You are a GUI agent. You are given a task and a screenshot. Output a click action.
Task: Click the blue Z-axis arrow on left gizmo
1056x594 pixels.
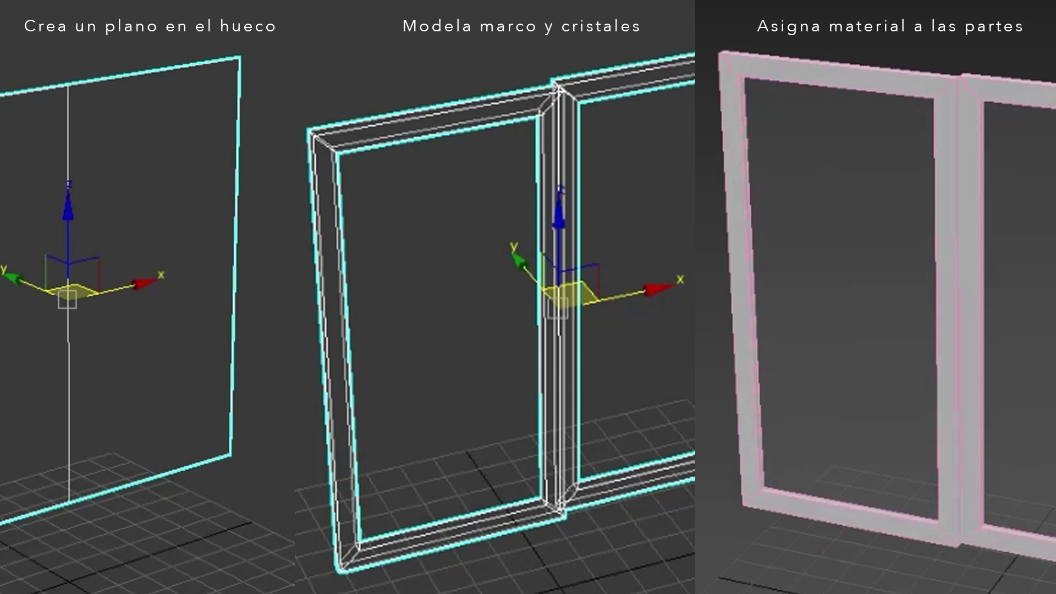point(68,208)
